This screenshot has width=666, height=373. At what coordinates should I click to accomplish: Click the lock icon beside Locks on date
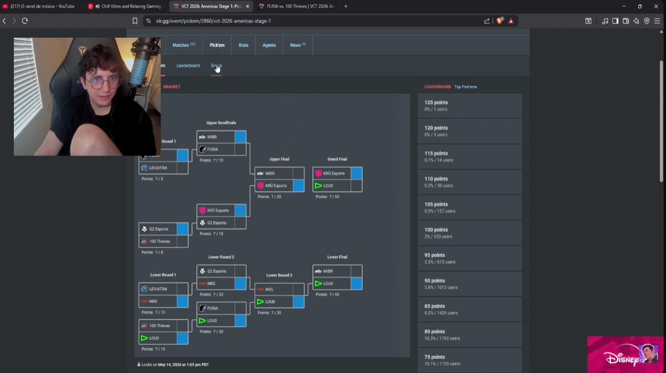[x=139, y=365]
